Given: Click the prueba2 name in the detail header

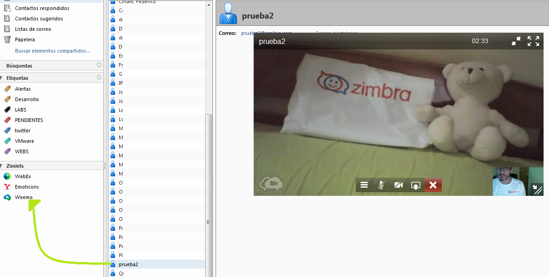Looking at the screenshot, I should [x=258, y=16].
